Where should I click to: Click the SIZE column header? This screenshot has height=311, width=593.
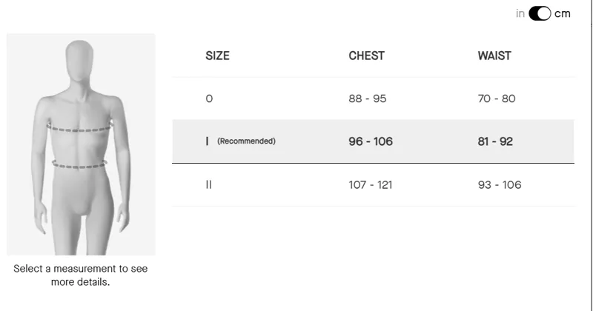(217, 56)
